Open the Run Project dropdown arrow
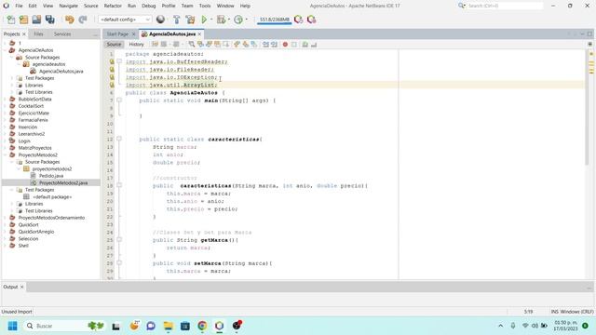This screenshot has width=596, height=335. coord(211,20)
